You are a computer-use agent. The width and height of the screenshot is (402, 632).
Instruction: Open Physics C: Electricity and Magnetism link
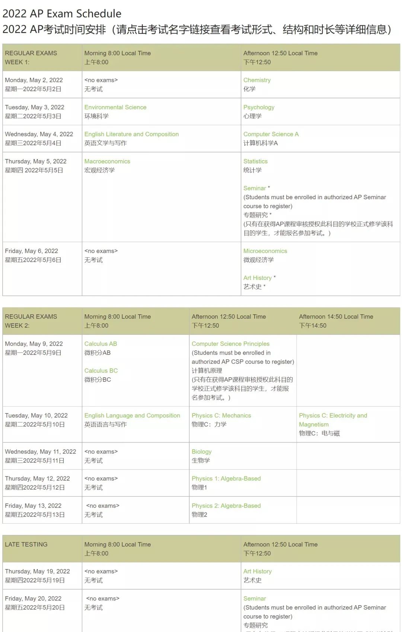[333, 420]
